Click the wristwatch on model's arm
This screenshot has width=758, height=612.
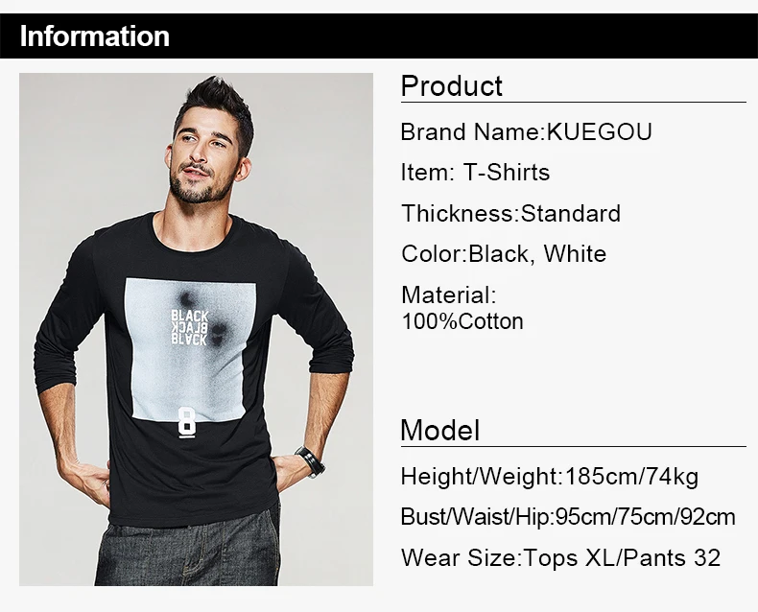310,461
